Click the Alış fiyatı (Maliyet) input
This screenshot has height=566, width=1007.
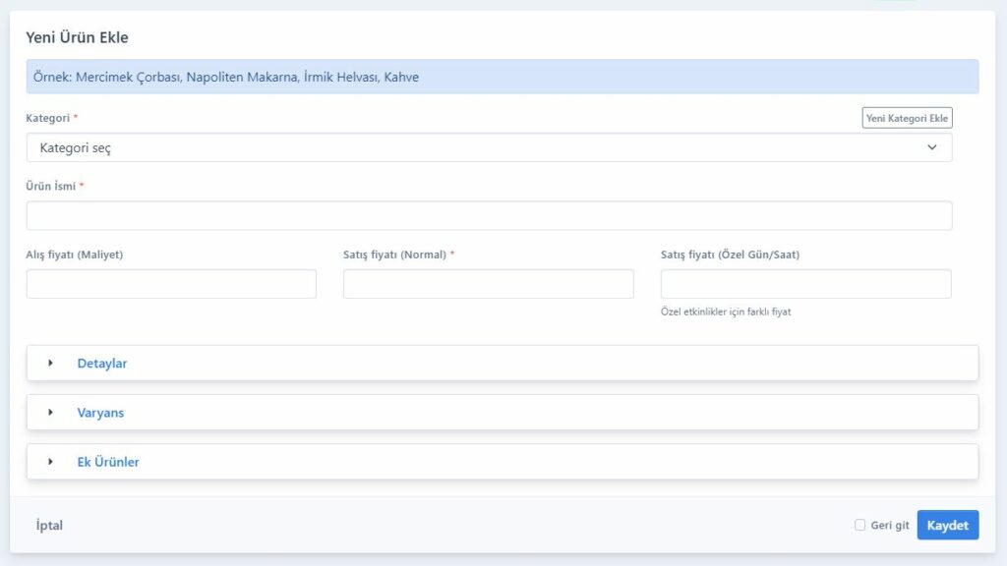[x=171, y=284]
